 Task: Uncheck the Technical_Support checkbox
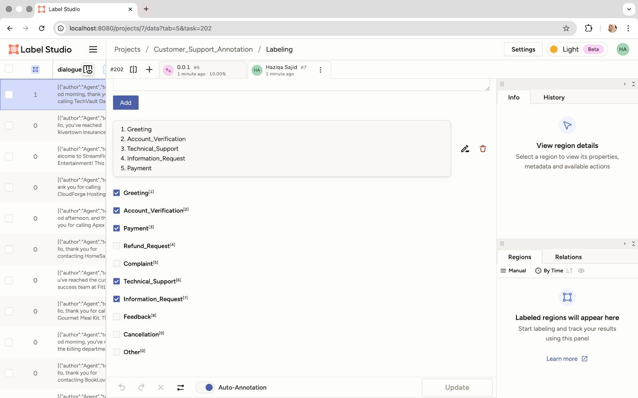pyautogui.click(x=117, y=281)
